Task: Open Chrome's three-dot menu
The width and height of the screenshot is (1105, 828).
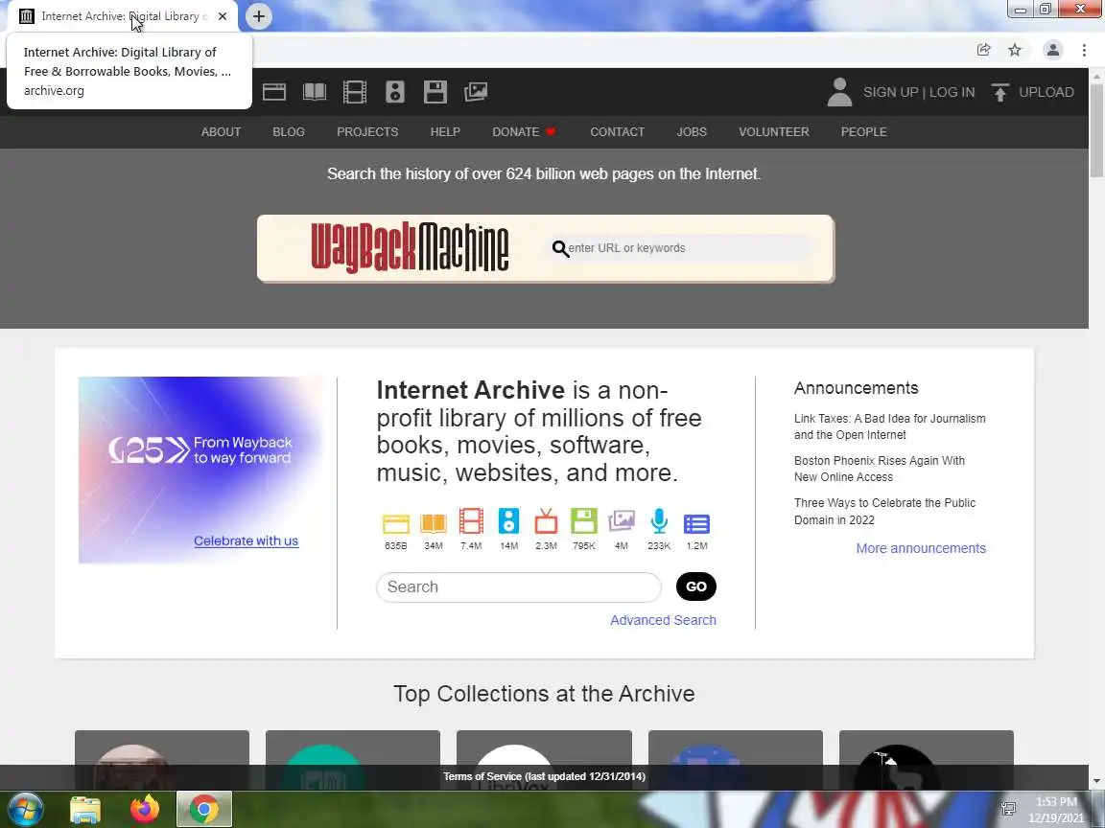Action: (x=1084, y=49)
